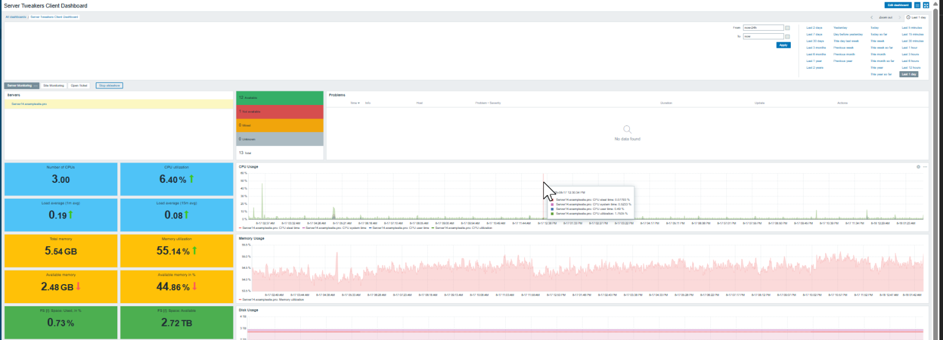Open the dashboard actions hamburger menu
This screenshot has width=943, height=340.
(x=917, y=5)
